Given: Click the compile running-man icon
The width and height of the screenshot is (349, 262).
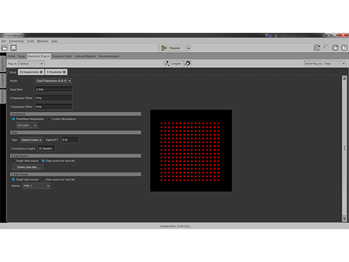Looking at the screenshot, I should pos(167,64).
